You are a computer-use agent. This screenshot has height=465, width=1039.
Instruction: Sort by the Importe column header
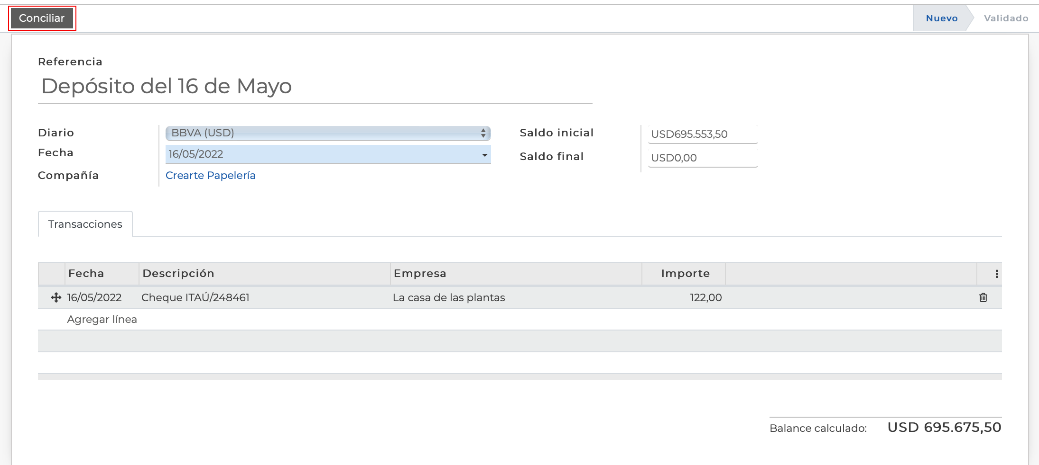click(x=685, y=274)
